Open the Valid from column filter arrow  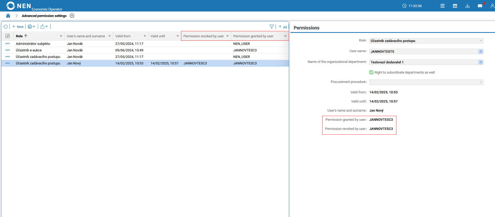tap(145, 36)
